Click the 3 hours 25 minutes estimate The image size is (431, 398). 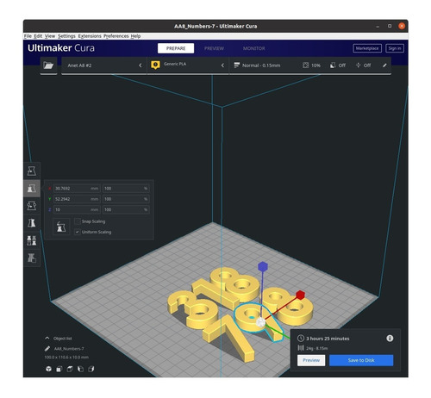(x=328, y=339)
